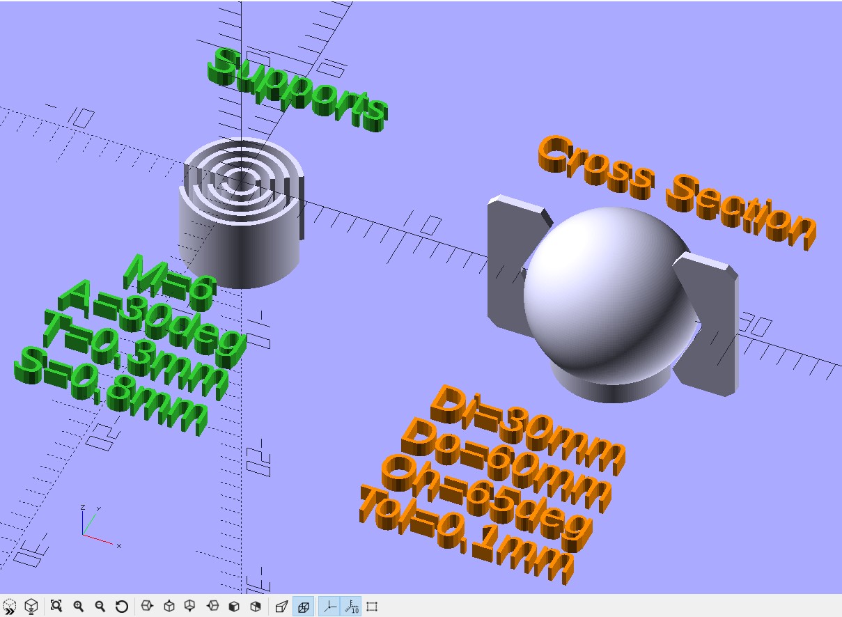Run Preview from the viewport toolbar

pyautogui.click(x=10, y=607)
